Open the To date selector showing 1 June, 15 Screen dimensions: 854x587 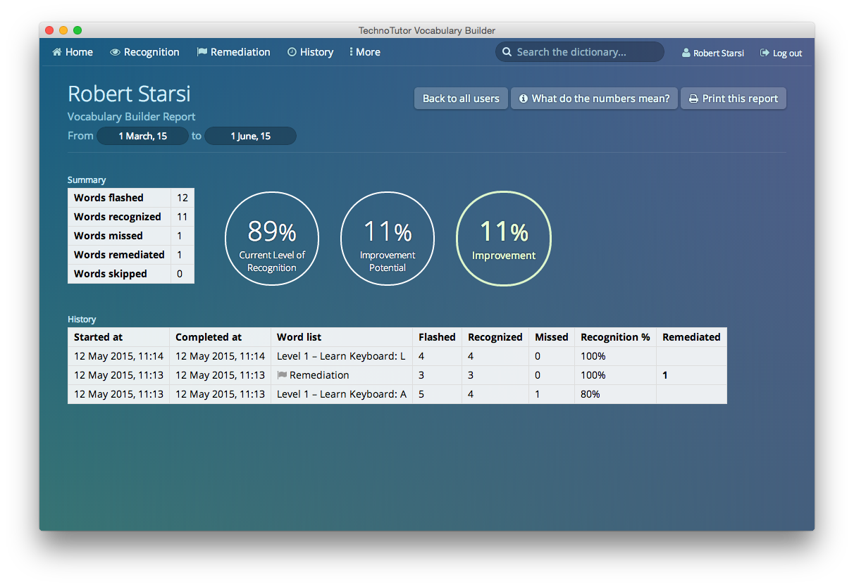[x=250, y=135]
